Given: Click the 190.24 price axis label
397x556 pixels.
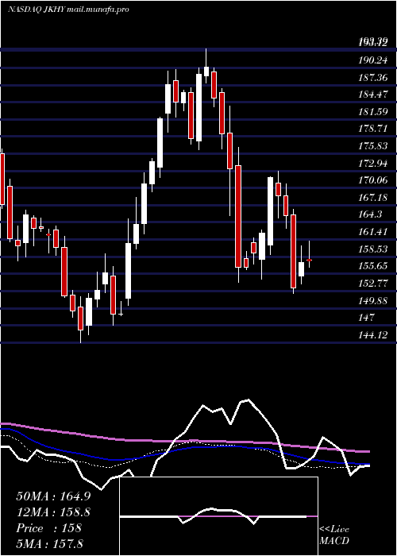Looking at the screenshot, I should tap(373, 60).
